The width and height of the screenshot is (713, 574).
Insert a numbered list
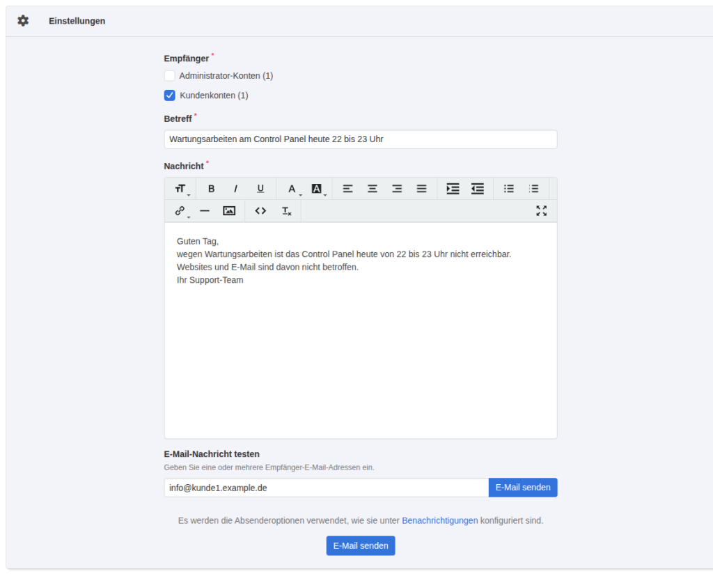533,189
